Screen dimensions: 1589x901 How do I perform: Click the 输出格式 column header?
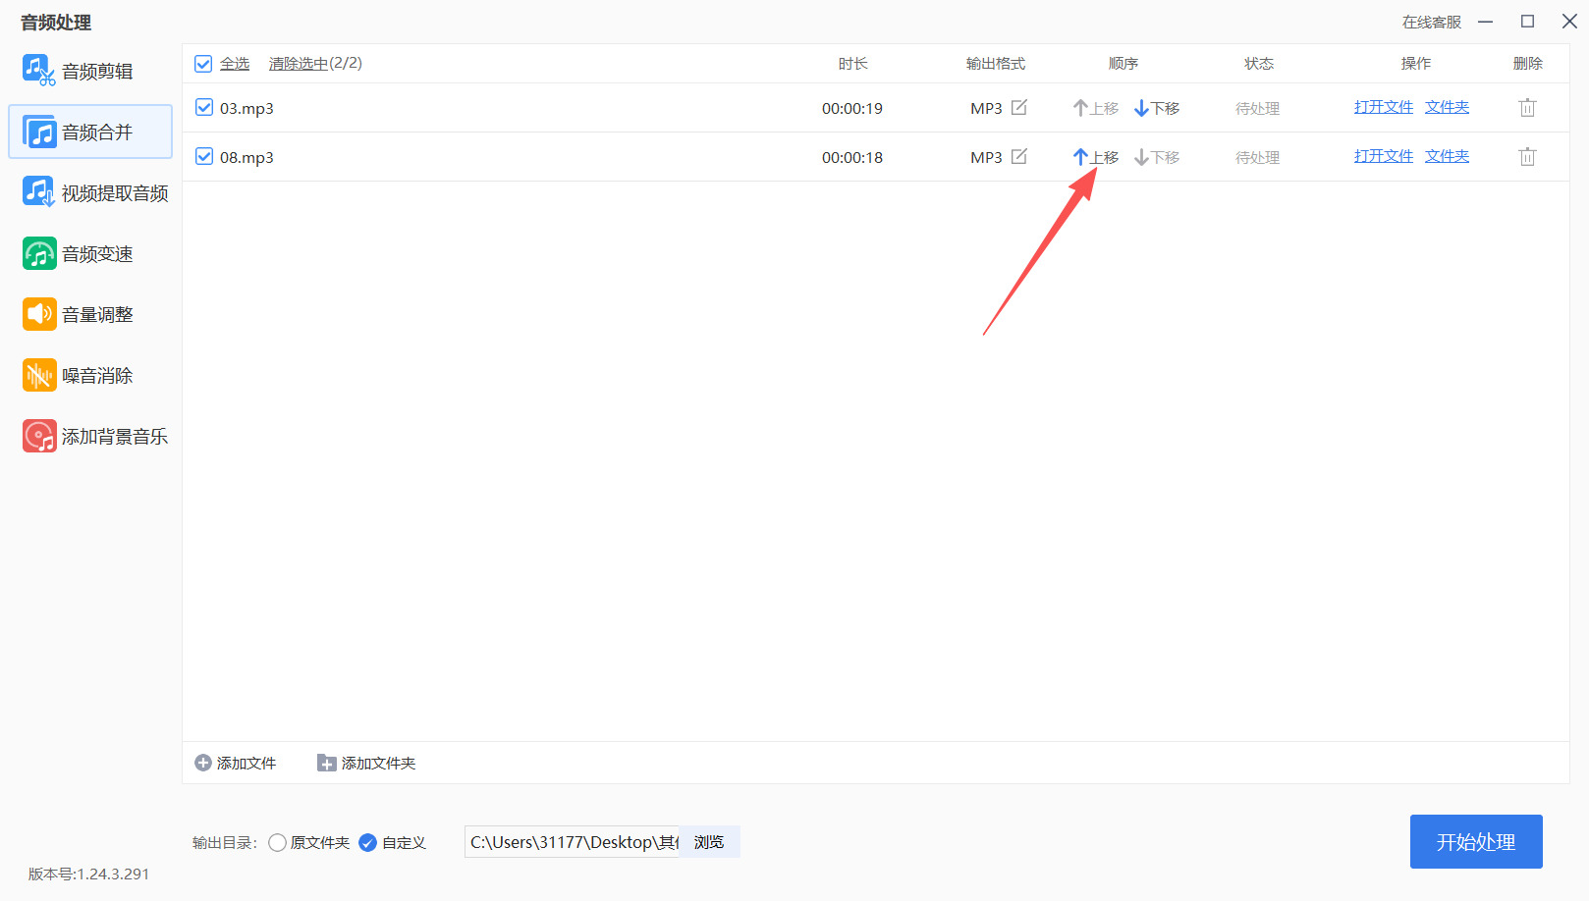click(x=996, y=64)
